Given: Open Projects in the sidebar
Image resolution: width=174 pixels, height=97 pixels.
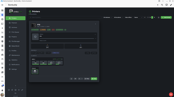Looking at the screenshot, I should pos(16,37).
